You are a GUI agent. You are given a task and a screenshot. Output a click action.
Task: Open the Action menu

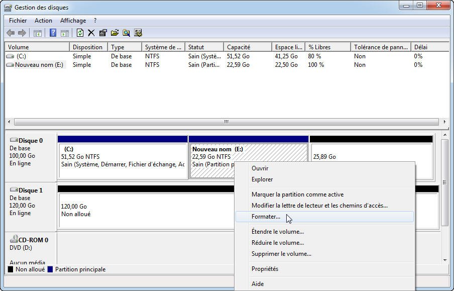click(x=43, y=21)
